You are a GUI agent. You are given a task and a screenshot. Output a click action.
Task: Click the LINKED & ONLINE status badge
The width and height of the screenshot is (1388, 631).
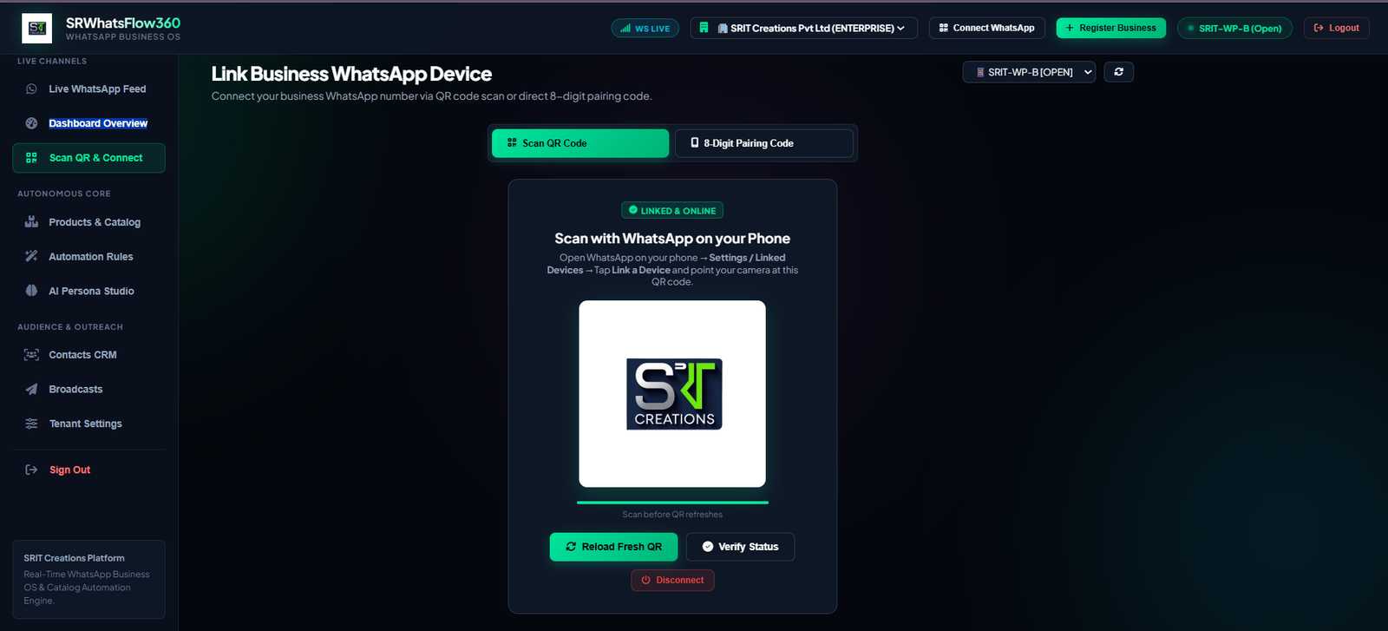pyautogui.click(x=672, y=210)
